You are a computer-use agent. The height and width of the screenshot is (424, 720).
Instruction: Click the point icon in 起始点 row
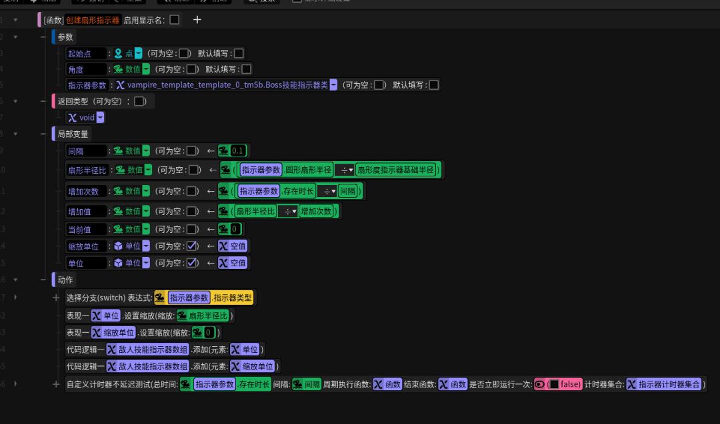pyautogui.click(x=119, y=54)
